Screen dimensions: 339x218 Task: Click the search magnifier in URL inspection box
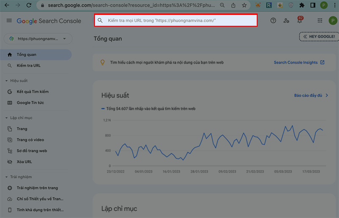[100, 20]
